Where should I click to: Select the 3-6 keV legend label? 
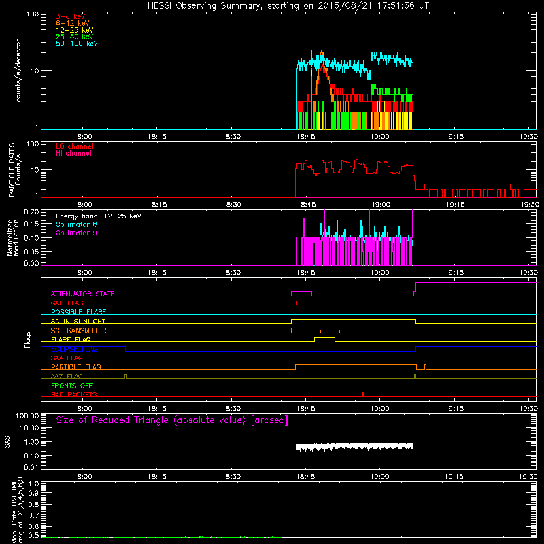70,16
